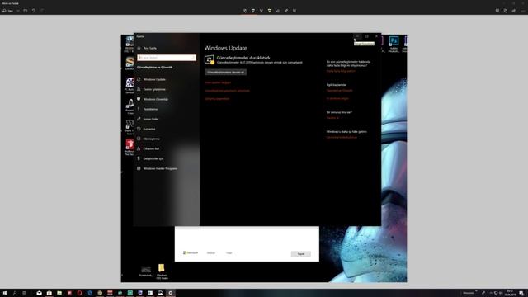
Task: Select the Ruler tool
Action: pos(286,11)
